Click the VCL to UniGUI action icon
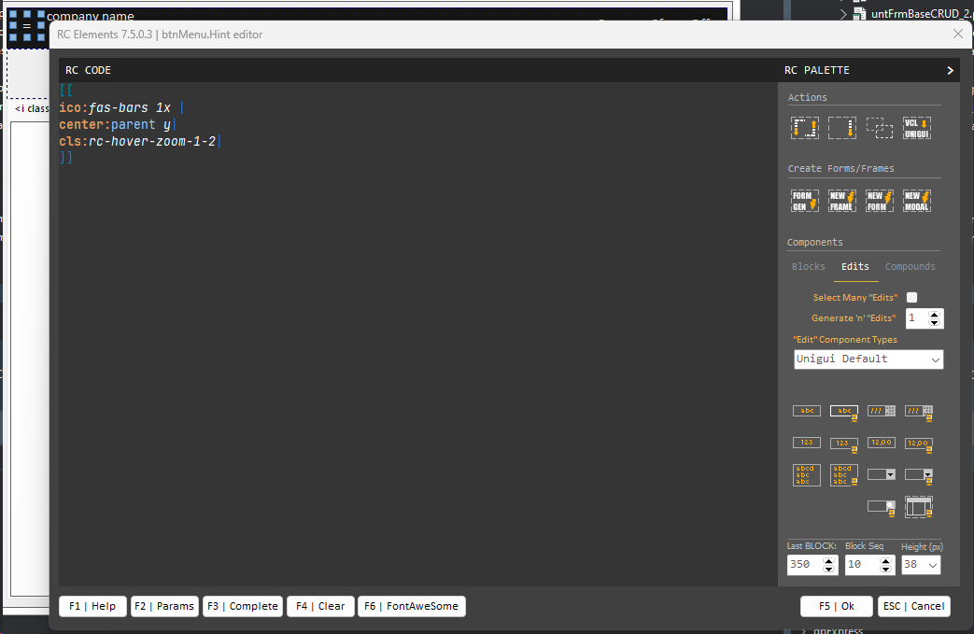Viewport: 974px width, 634px height. point(917,128)
